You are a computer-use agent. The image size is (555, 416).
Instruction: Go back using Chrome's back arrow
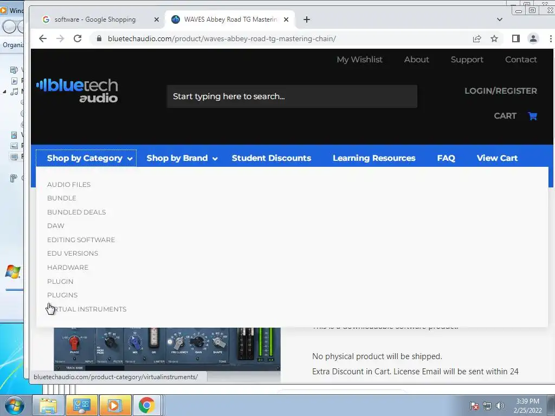(x=43, y=38)
